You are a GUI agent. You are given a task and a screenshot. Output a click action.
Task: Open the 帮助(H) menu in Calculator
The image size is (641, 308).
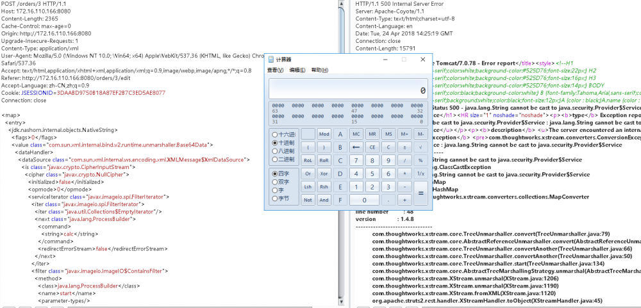tap(320, 70)
